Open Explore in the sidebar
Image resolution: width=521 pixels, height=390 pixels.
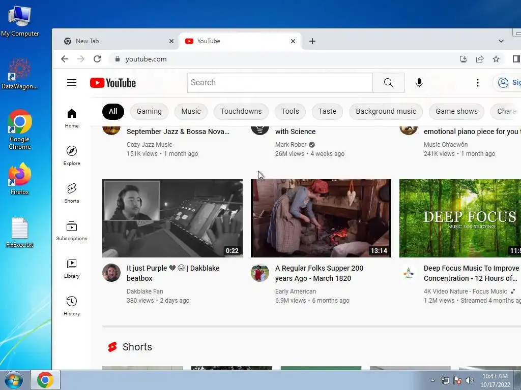72,156
